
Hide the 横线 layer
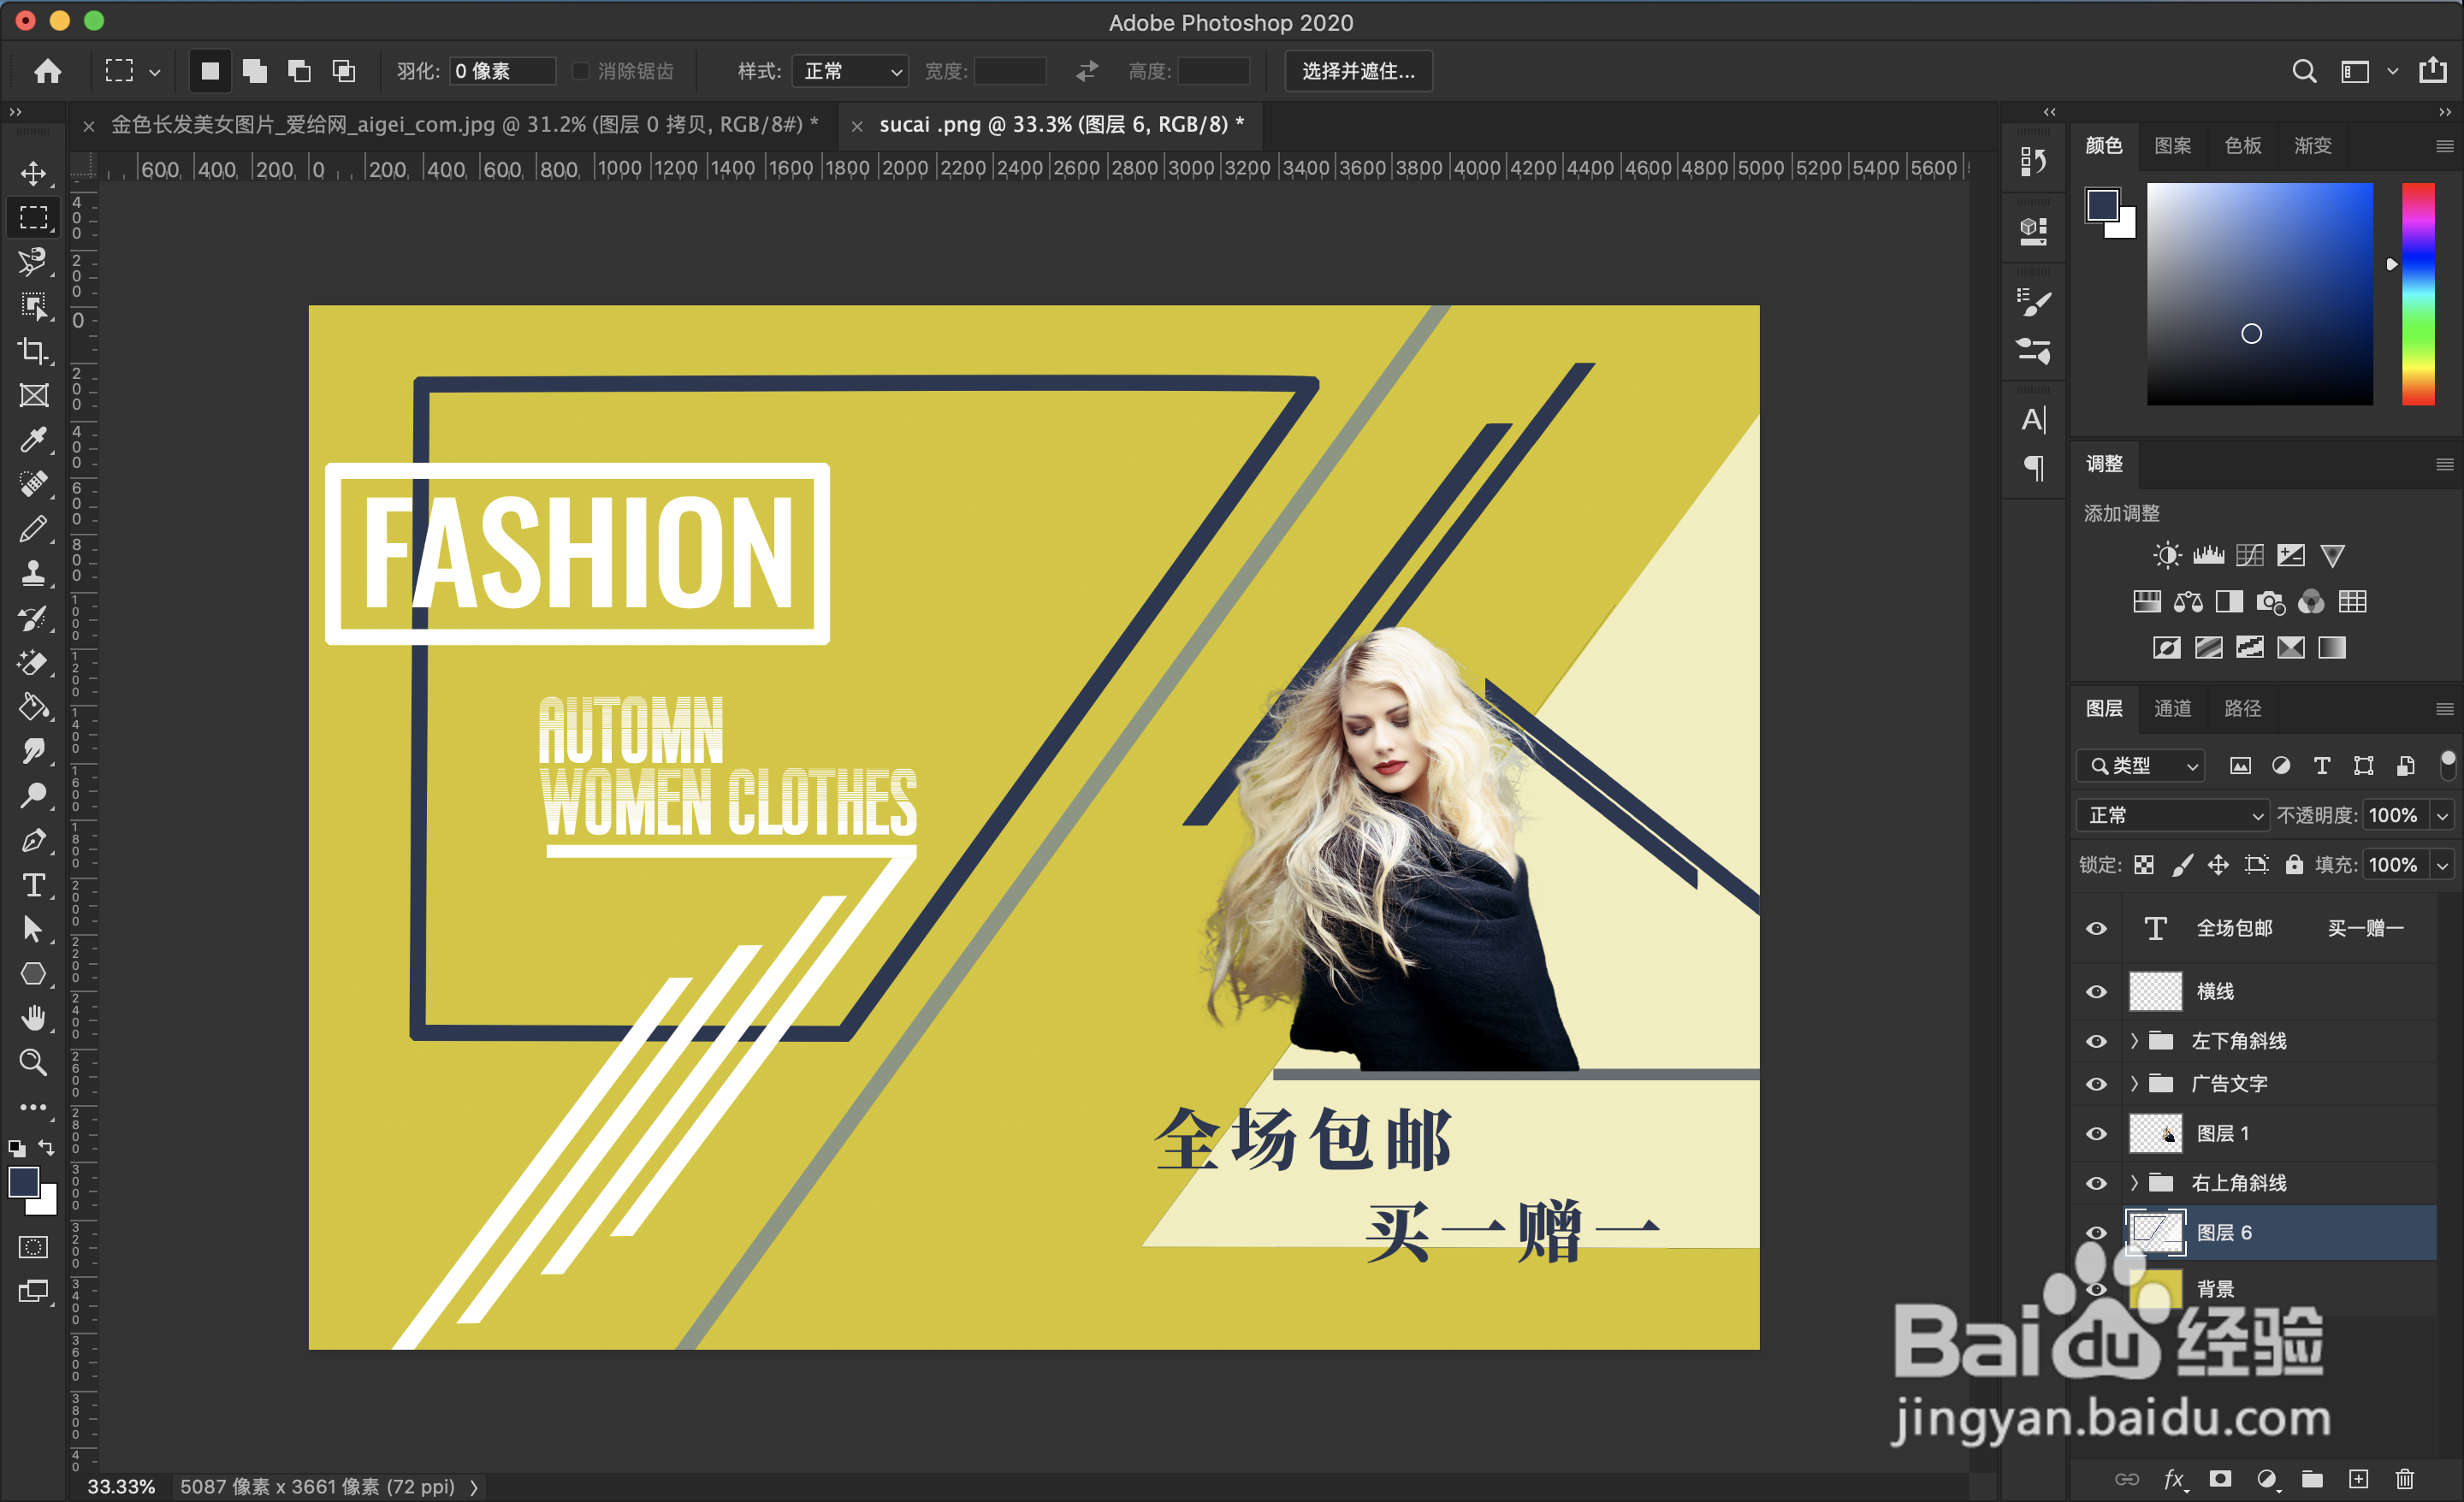[x=2096, y=991]
